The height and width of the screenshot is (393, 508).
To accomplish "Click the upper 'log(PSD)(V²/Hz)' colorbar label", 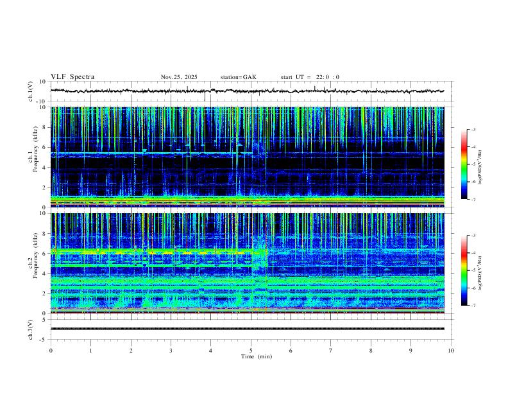I will pyautogui.click(x=480, y=167).
